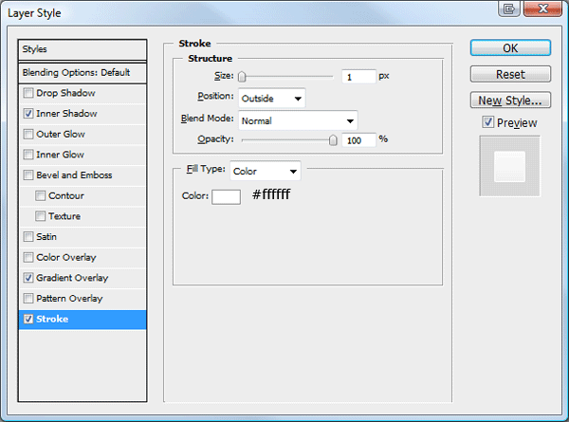Check the Bevel and Emboss box

click(x=28, y=174)
